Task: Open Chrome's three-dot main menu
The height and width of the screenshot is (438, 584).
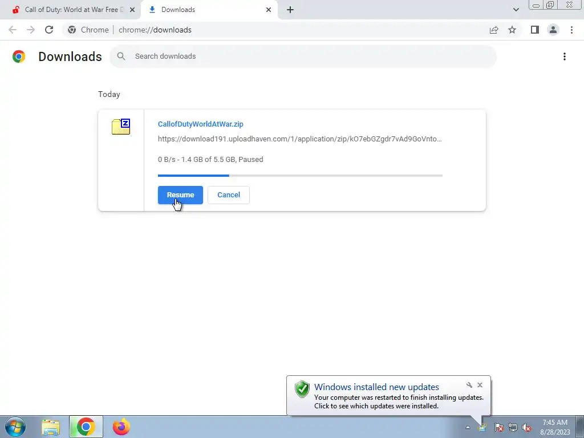Action: [571, 30]
